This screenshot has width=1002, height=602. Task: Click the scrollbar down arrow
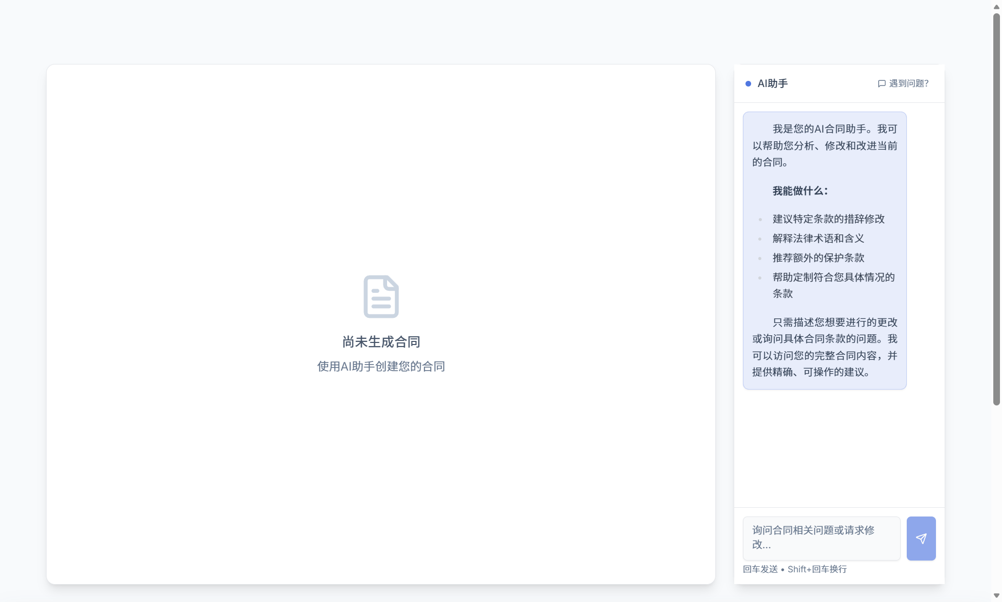(996, 595)
